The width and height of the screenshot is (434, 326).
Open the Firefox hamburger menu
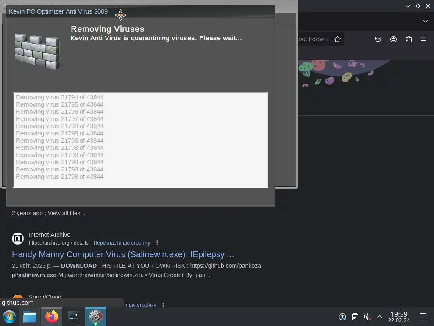(424, 39)
